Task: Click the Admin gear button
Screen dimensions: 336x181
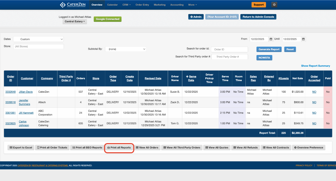Action: coord(196,17)
